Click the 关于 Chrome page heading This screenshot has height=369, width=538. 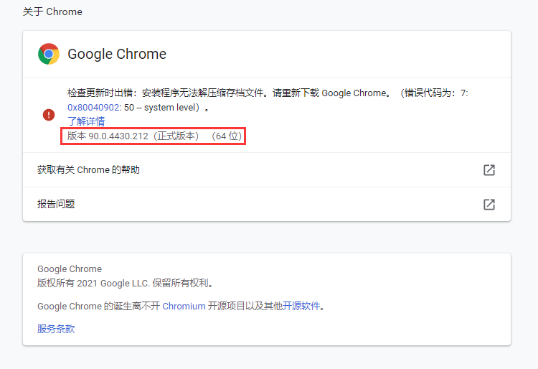click(52, 11)
